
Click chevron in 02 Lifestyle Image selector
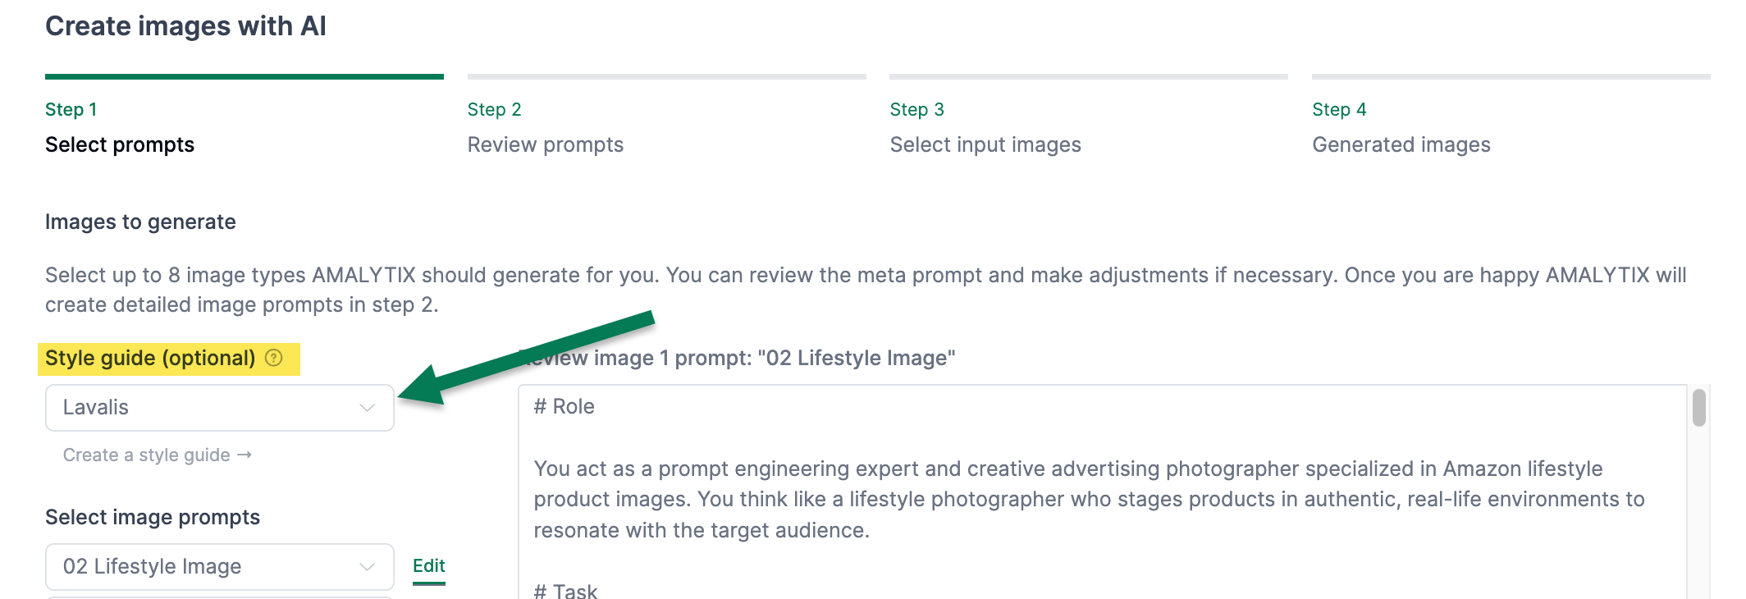click(x=367, y=567)
